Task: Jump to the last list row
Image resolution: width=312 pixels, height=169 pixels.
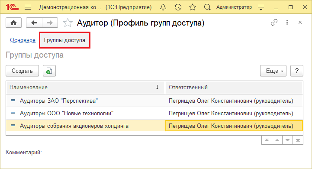Action: point(298,140)
